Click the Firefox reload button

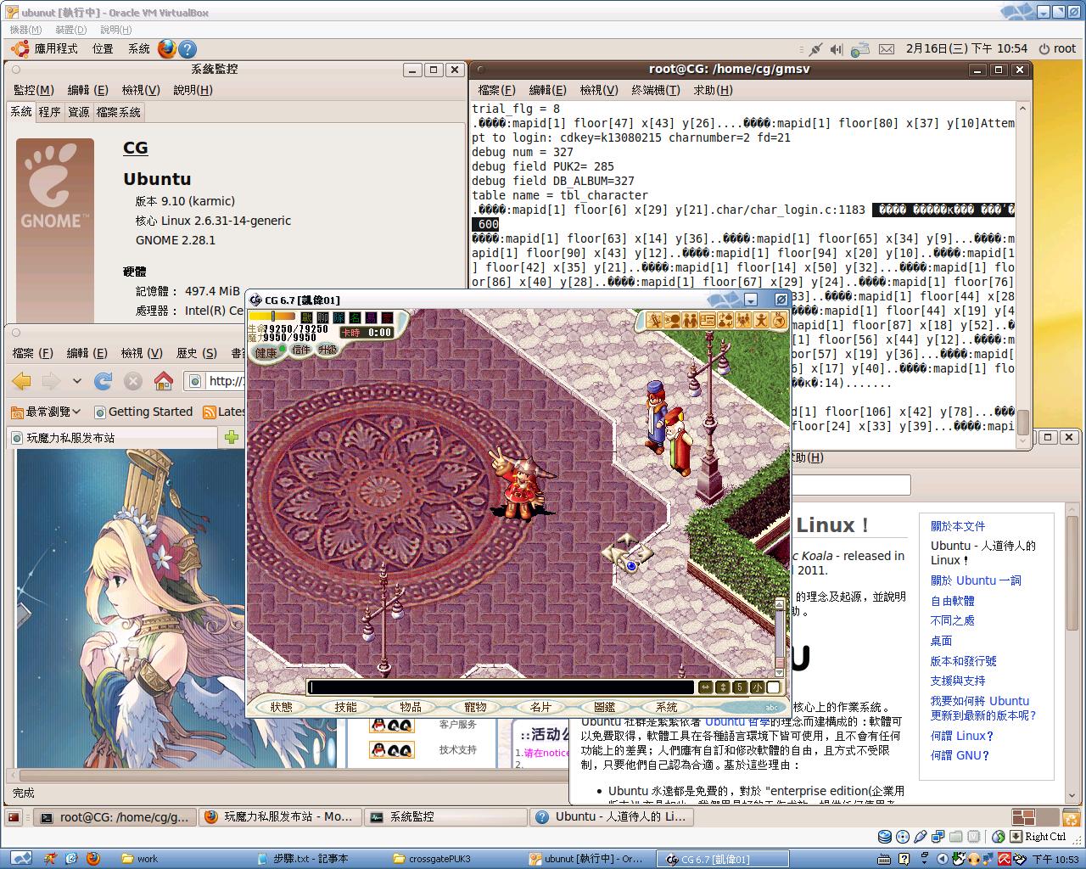(x=103, y=381)
